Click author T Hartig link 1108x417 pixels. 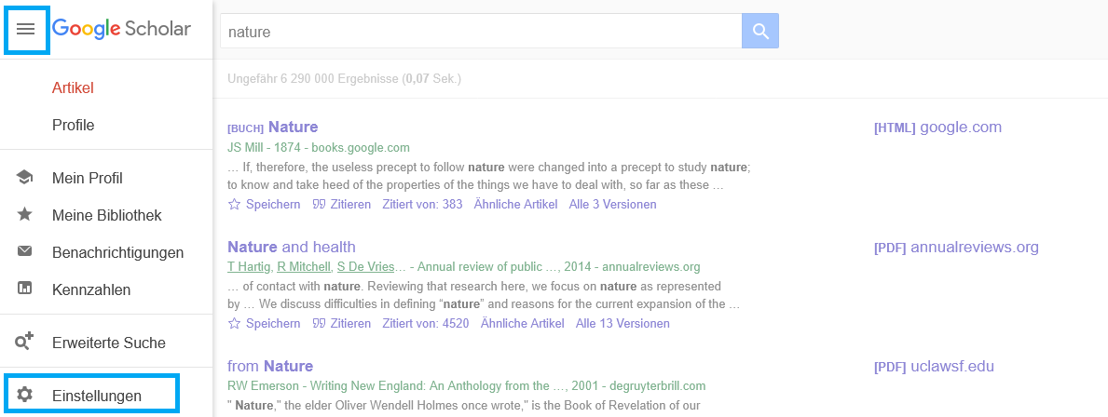point(249,267)
